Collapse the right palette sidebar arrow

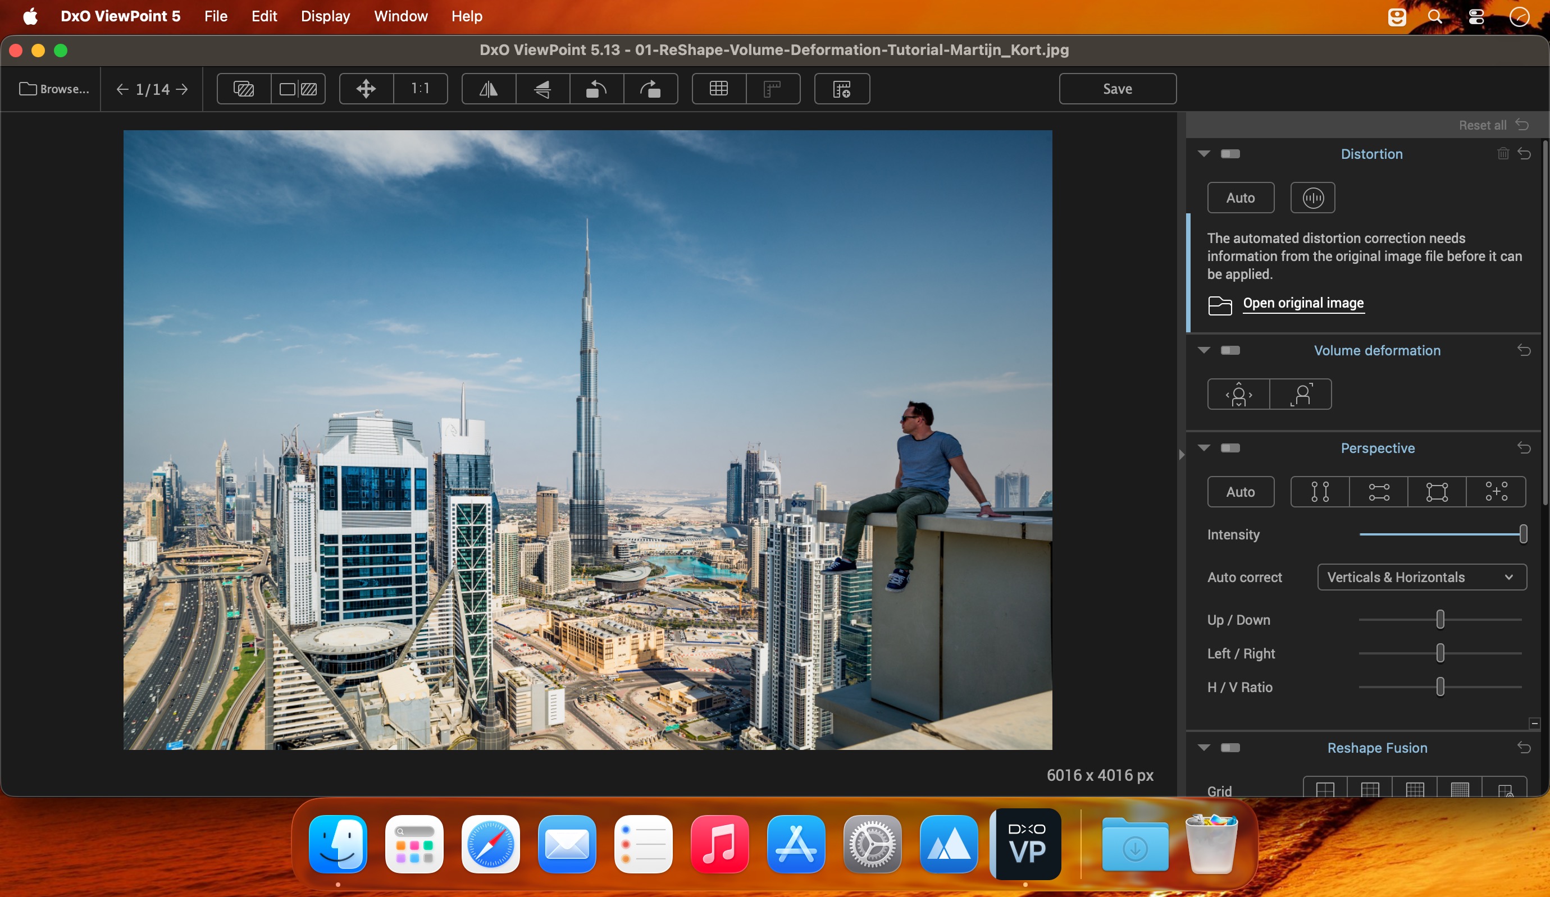[x=1182, y=455]
